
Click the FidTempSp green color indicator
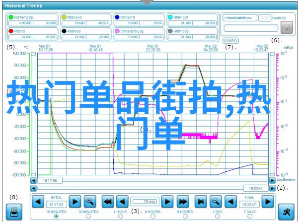[x=11, y=17]
